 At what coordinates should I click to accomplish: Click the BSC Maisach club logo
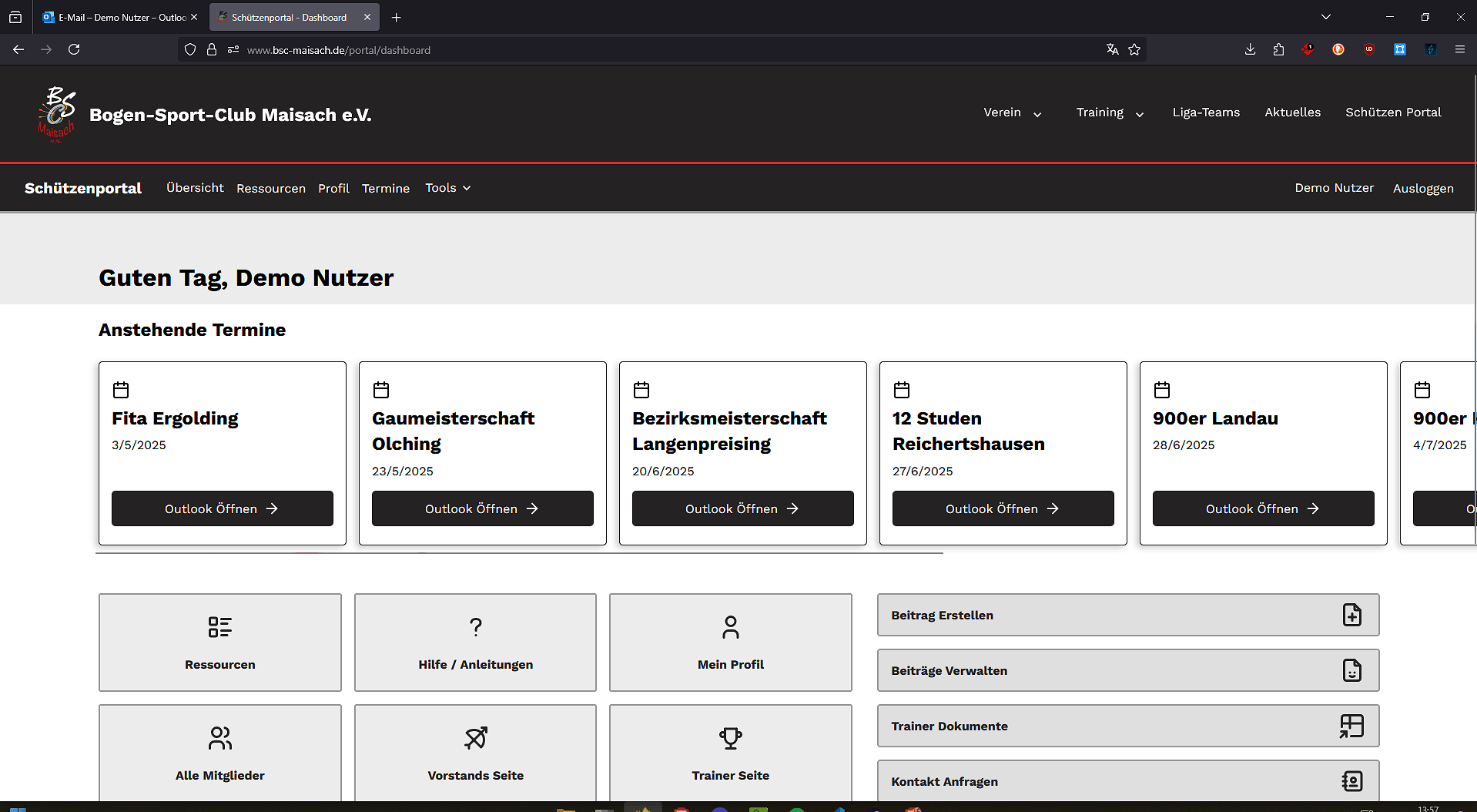coord(57,114)
